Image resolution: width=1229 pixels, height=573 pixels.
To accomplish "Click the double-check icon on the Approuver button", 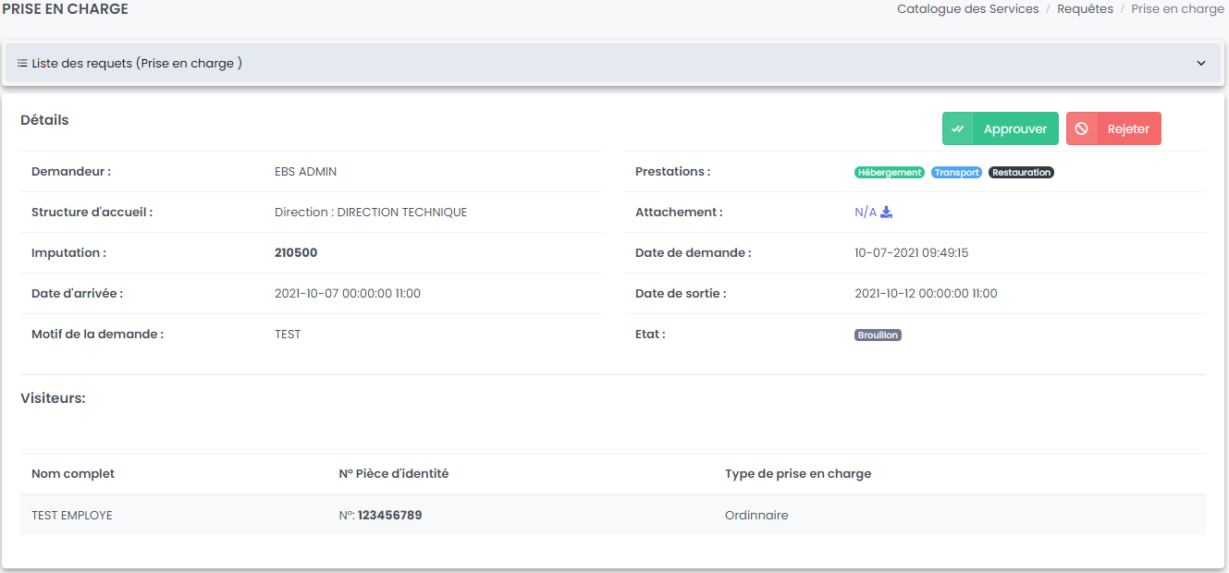I will [958, 129].
